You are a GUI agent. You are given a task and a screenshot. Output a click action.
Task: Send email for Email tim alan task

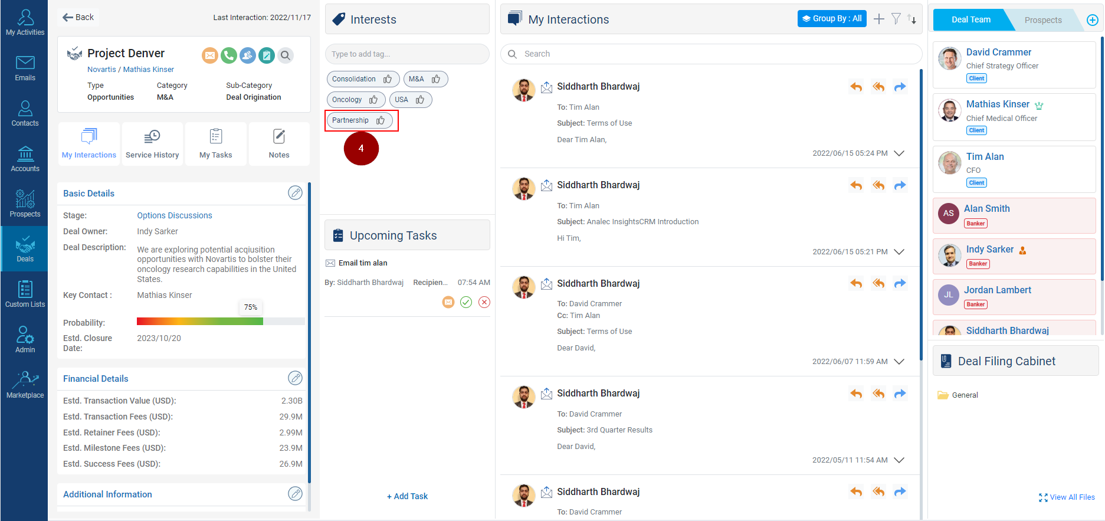pos(448,302)
